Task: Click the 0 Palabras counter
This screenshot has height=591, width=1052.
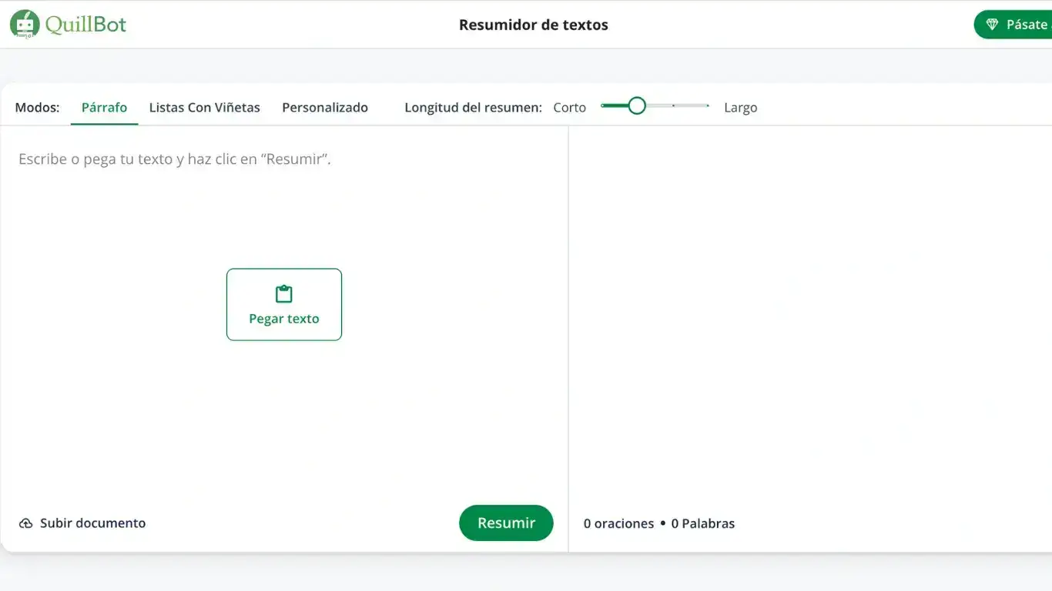Action: (702, 523)
